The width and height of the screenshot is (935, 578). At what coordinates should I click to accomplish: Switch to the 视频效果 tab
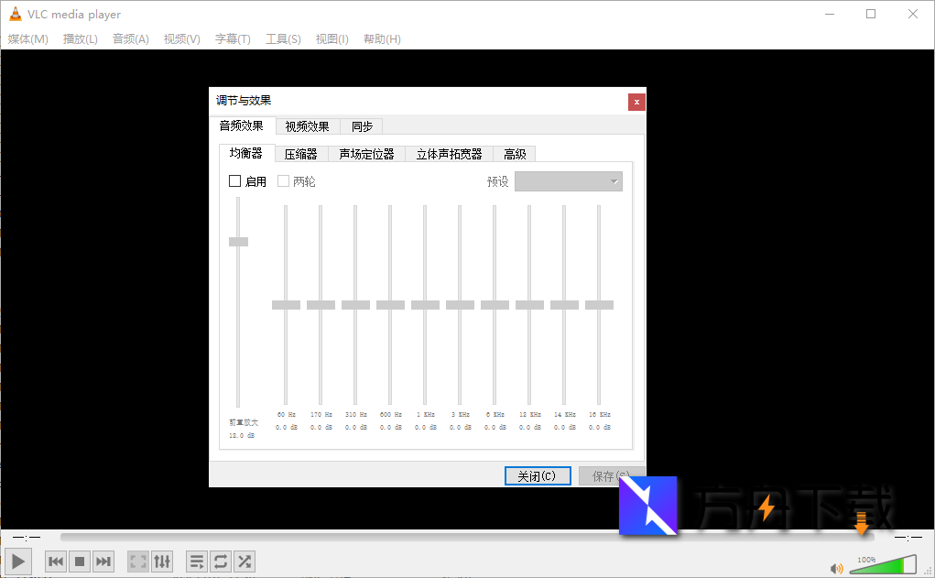307,126
